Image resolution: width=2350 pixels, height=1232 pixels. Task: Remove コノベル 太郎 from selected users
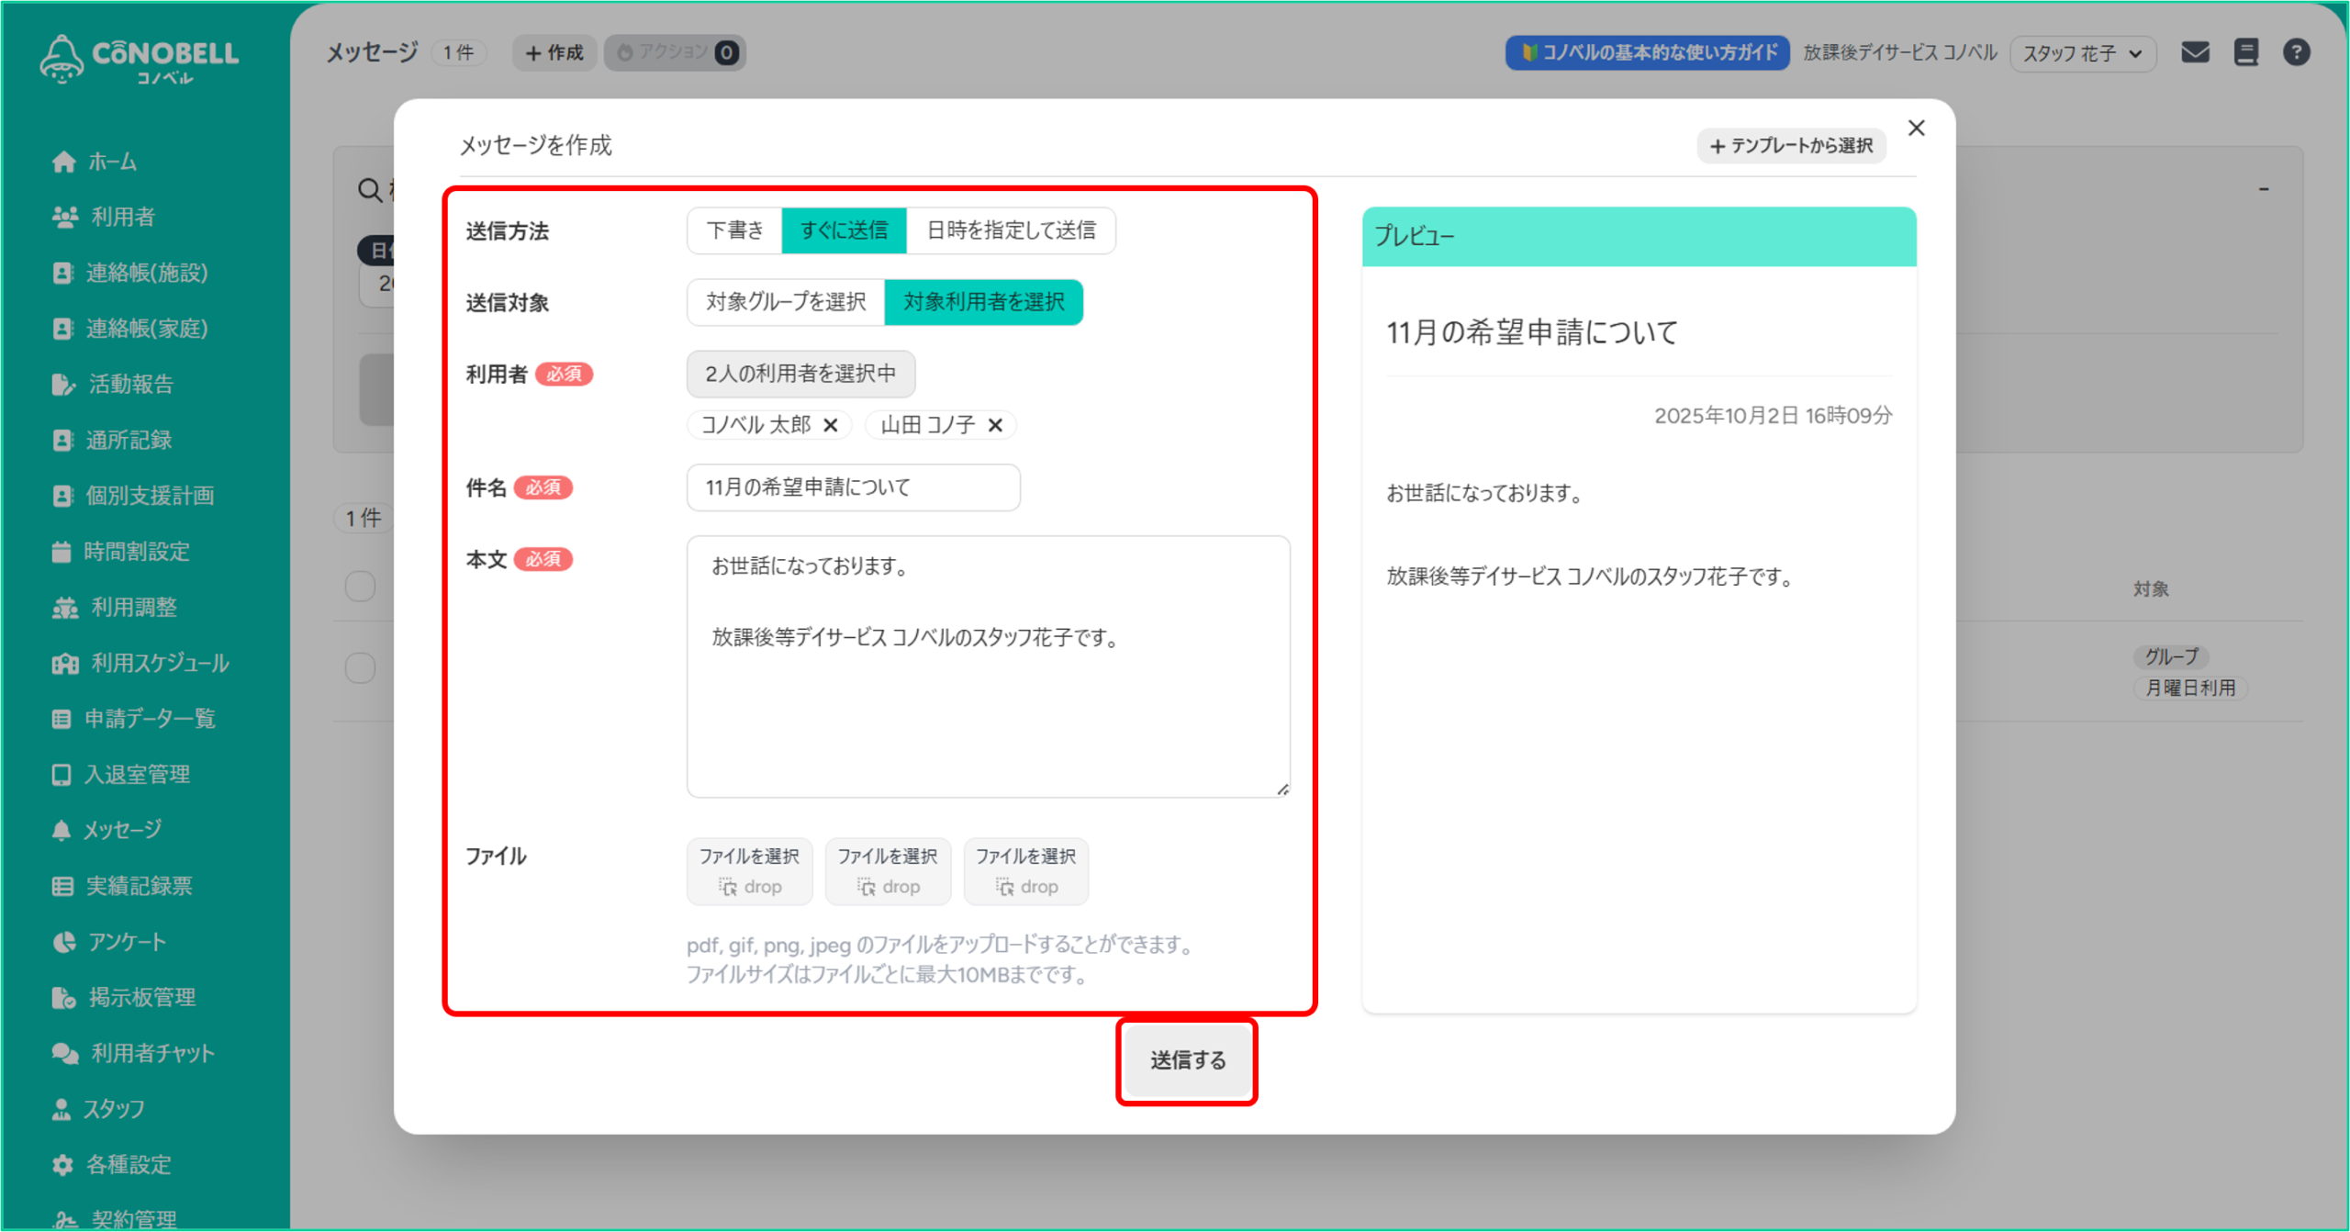831,425
